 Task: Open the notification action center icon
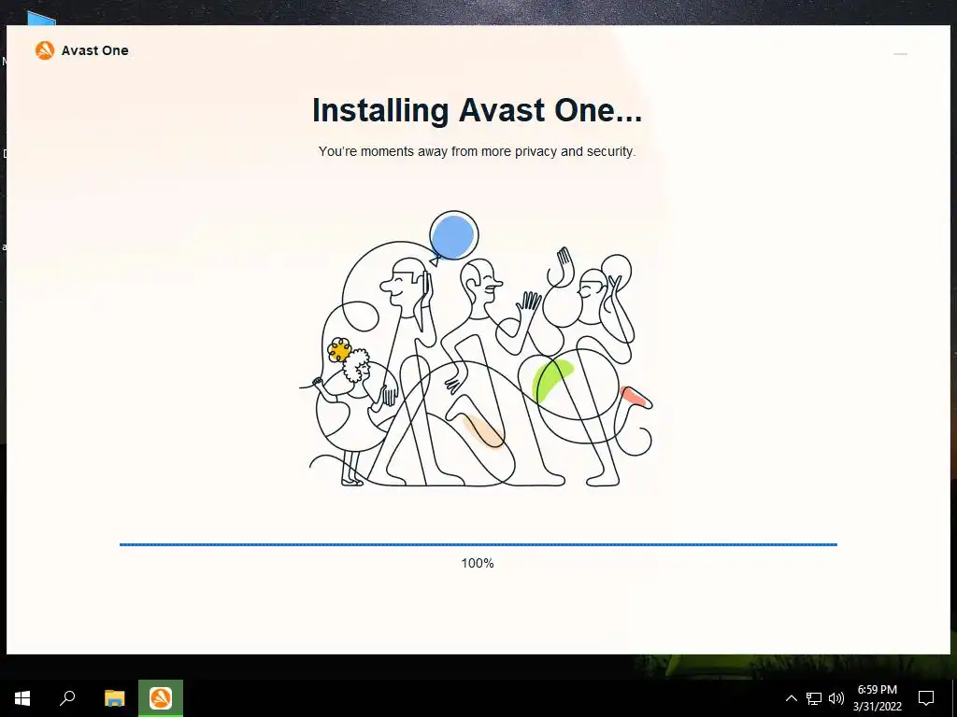926,698
